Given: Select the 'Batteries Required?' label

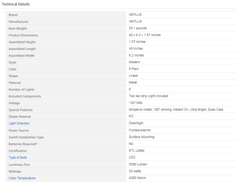Looking at the screenshot, I should click(23, 144).
